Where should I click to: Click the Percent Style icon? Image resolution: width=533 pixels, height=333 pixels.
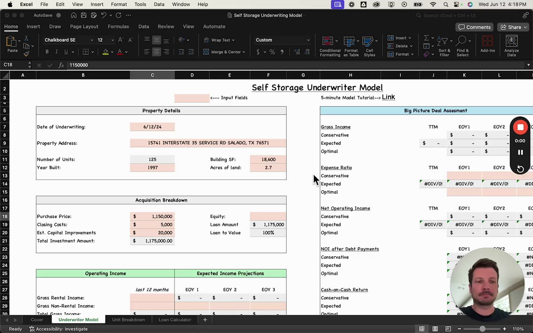[x=272, y=52]
